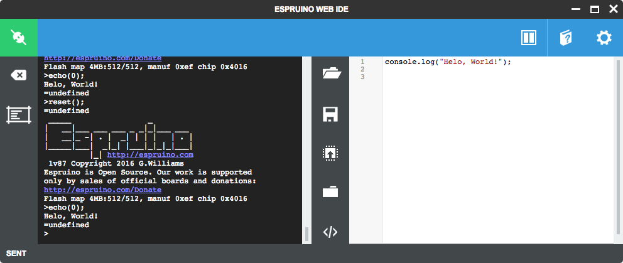Click the terminal scrollbar thumb
The image size is (623, 263).
click(x=306, y=234)
